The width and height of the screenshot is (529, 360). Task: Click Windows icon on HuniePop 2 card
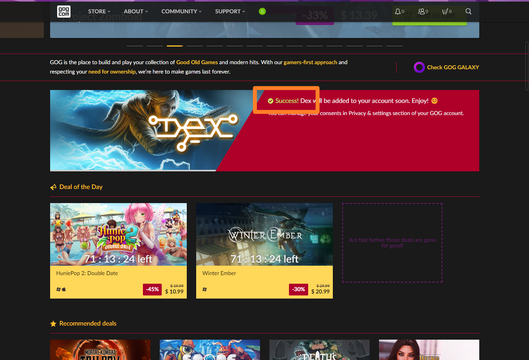pyautogui.click(x=58, y=290)
